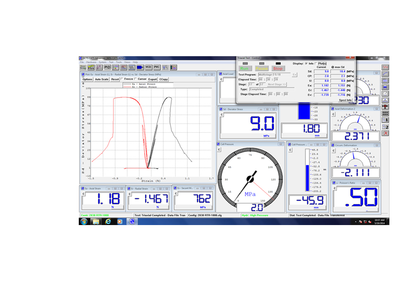This screenshot has height=295, width=409.
Task: Open the VCD toolbar button
Action: 148,68
